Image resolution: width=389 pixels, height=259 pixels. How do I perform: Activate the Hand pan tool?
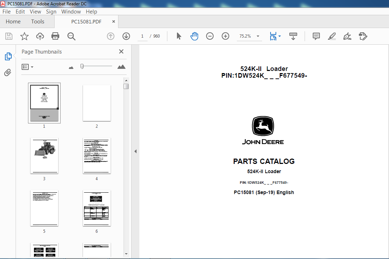tap(194, 36)
